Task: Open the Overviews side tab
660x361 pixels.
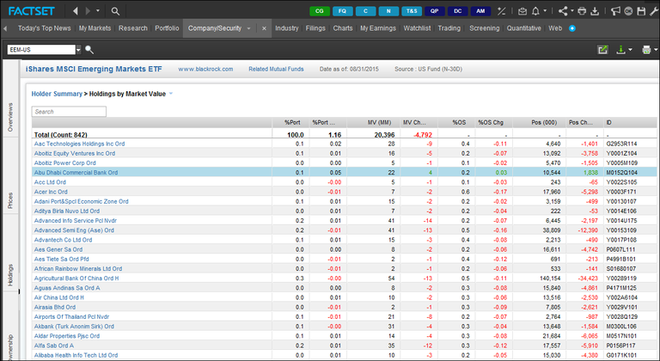Action: coord(10,117)
